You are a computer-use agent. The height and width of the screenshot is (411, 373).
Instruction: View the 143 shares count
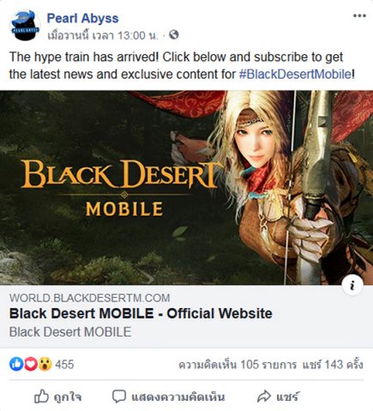333,365
